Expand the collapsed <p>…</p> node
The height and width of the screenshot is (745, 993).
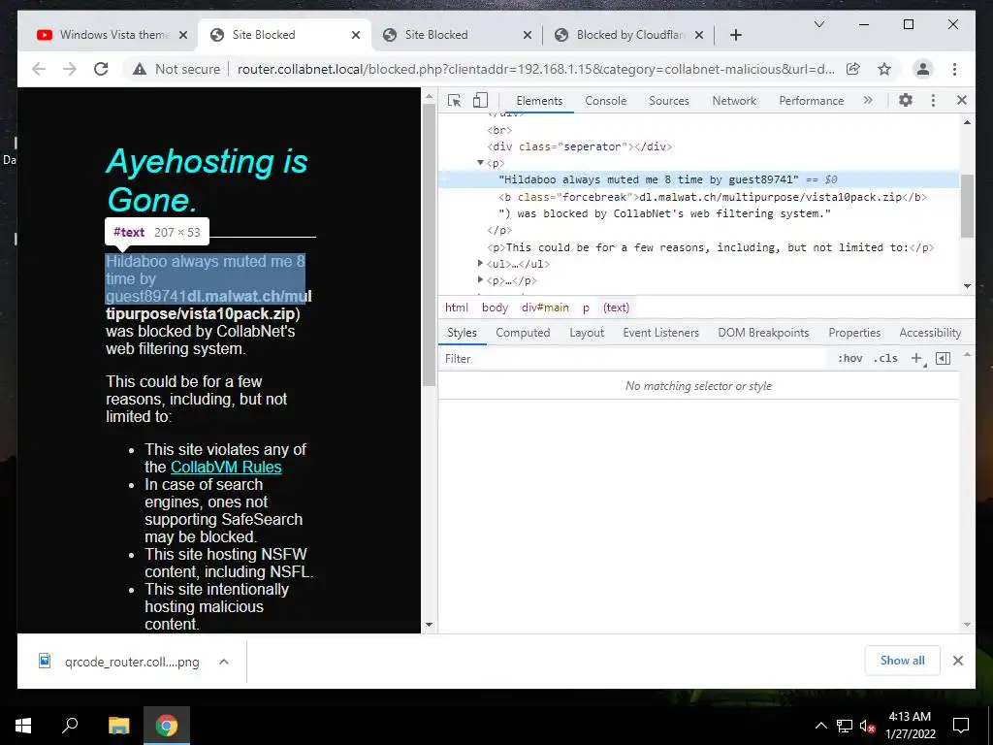coord(480,280)
